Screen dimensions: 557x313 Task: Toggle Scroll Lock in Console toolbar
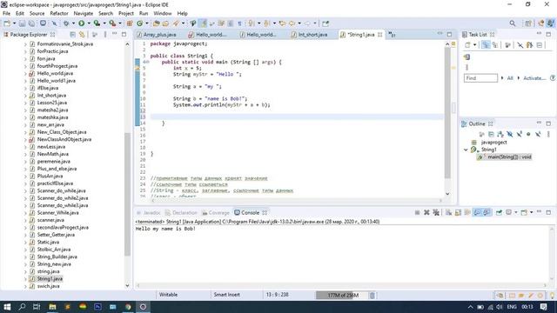458,212
